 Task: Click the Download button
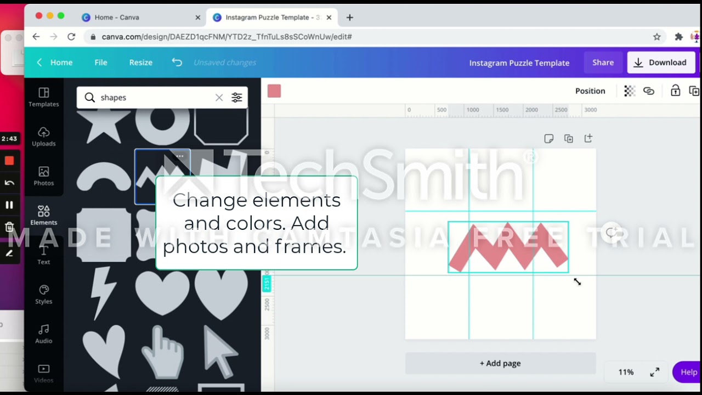[x=661, y=63]
